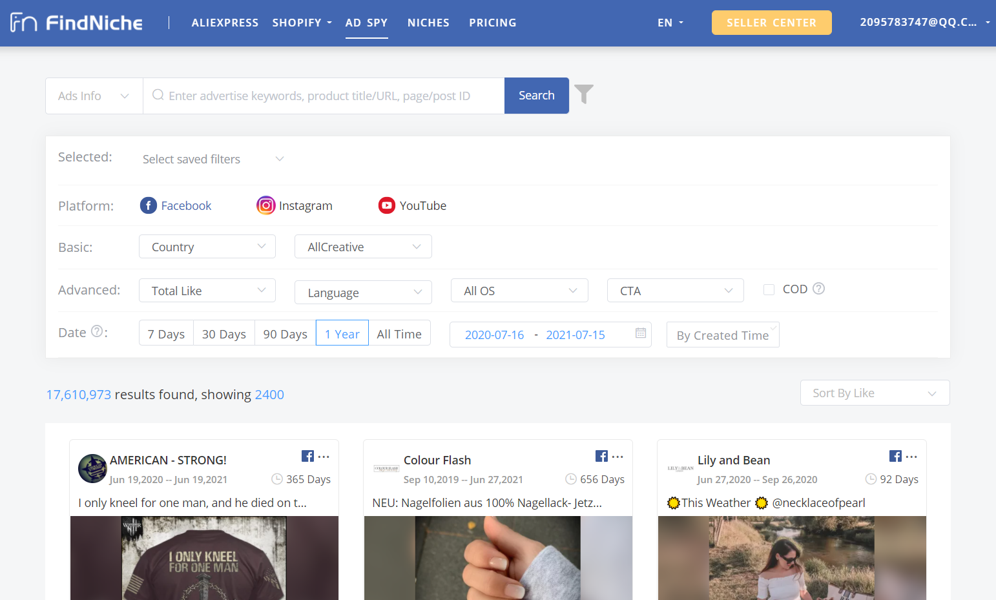Select the 1 Year date range
This screenshot has height=600, width=996.
tap(342, 333)
